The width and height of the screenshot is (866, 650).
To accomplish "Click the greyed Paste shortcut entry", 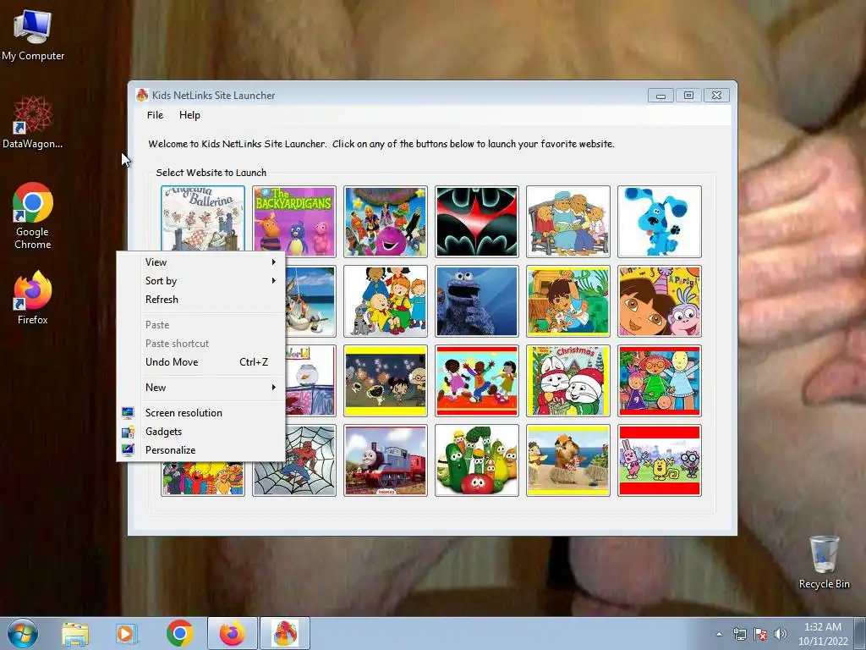I will click(x=201, y=344).
